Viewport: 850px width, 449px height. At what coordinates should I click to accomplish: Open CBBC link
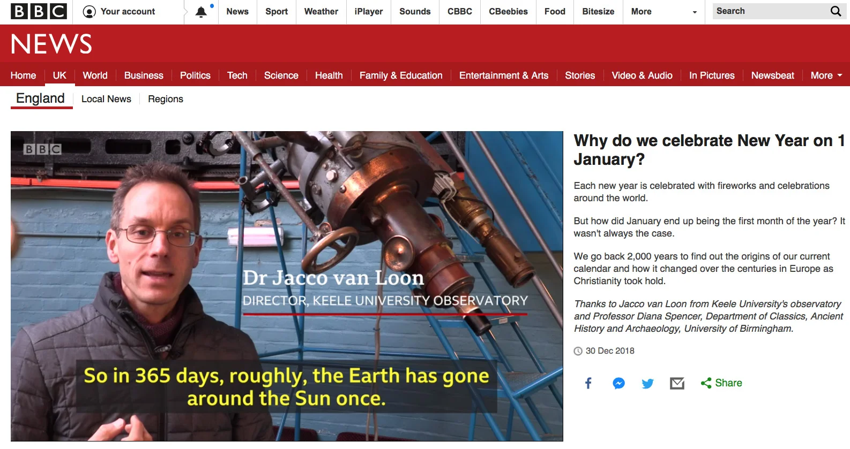pyautogui.click(x=460, y=12)
